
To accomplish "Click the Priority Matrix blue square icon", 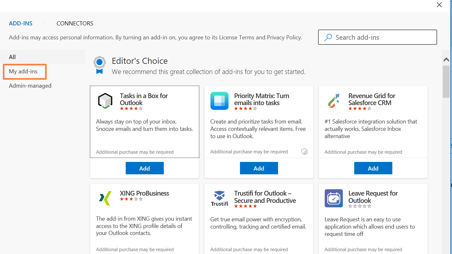I will click(x=219, y=101).
